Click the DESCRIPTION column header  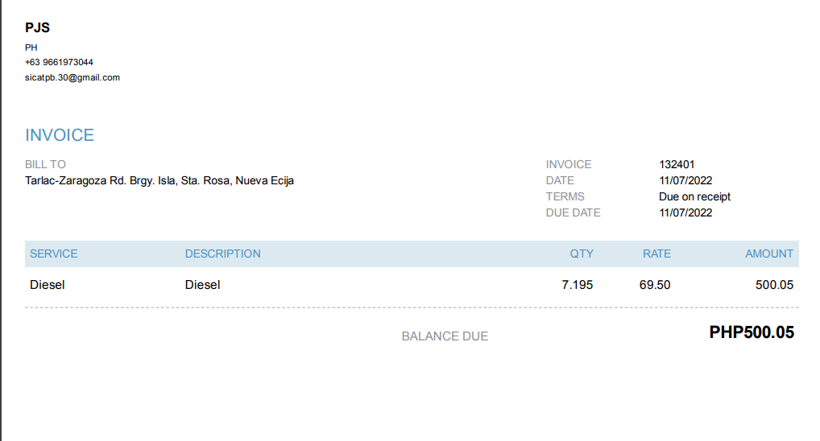[x=223, y=253]
